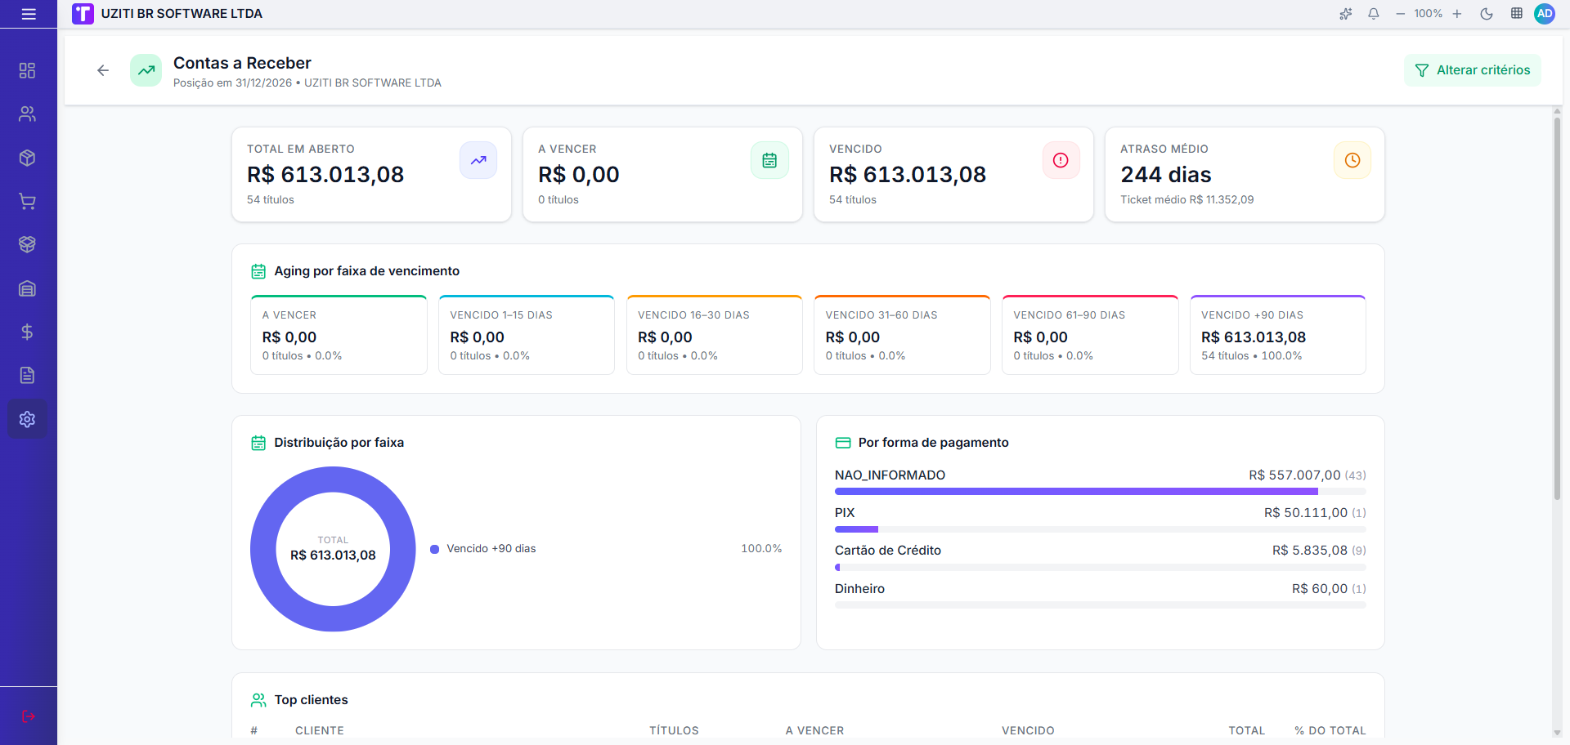Click the % DO TOTAL column header
This screenshot has width=1570, height=745.
(1330, 730)
